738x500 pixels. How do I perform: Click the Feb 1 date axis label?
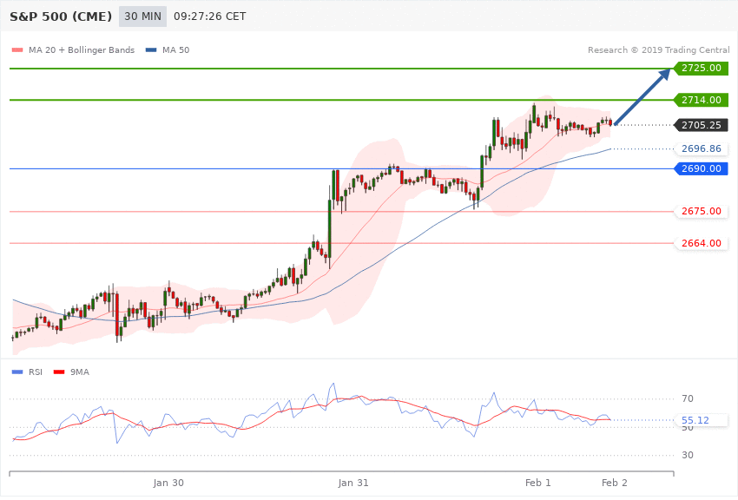[538, 483]
